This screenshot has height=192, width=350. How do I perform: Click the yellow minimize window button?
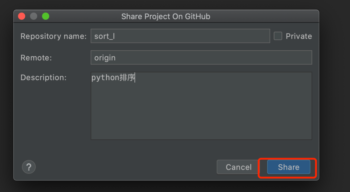(x=34, y=16)
